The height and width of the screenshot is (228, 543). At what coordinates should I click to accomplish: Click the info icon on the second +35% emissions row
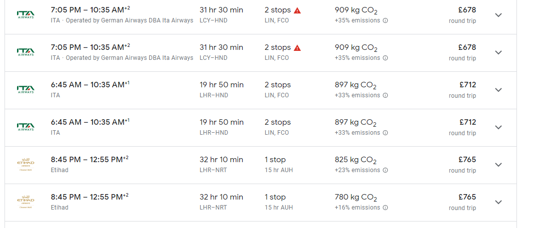tap(385, 58)
